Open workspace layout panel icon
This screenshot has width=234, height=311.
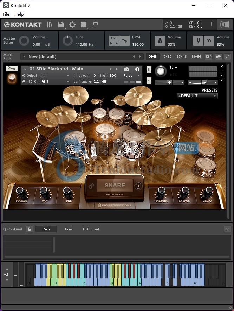click(x=84, y=25)
